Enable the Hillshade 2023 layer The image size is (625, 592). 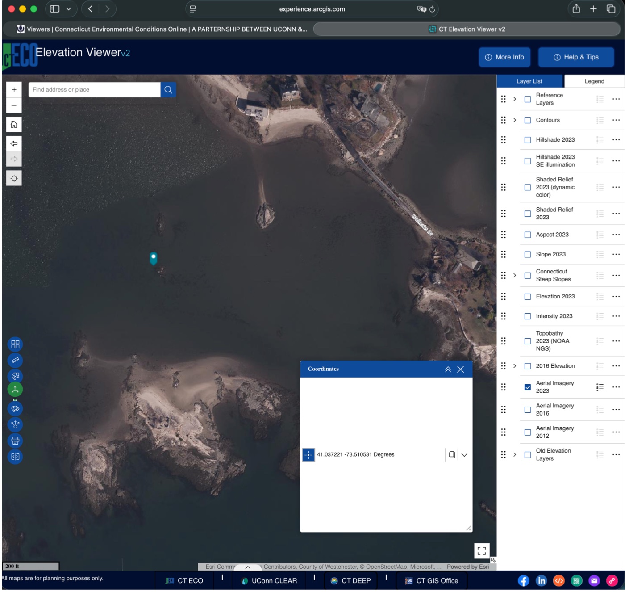tap(528, 140)
